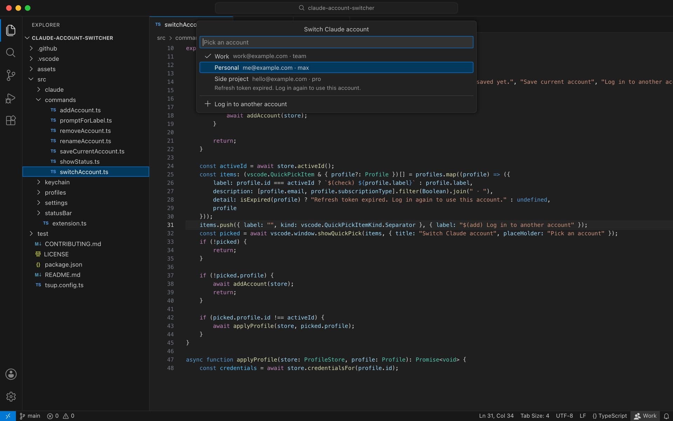The width and height of the screenshot is (673, 421).
Task: Open the Manage gear icon
Action: click(11, 396)
